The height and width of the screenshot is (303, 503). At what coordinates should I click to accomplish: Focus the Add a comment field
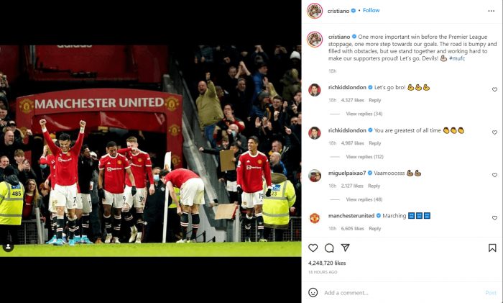pos(402,293)
